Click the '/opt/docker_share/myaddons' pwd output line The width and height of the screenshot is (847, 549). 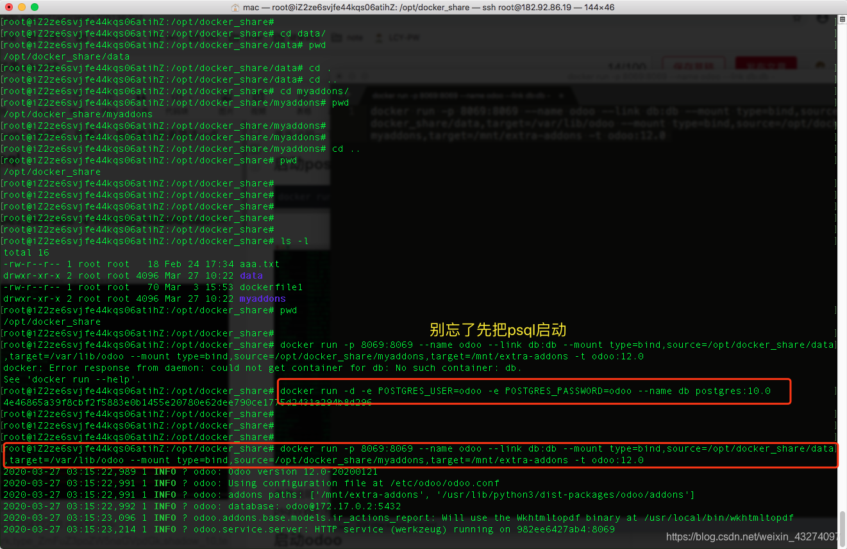click(x=78, y=114)
